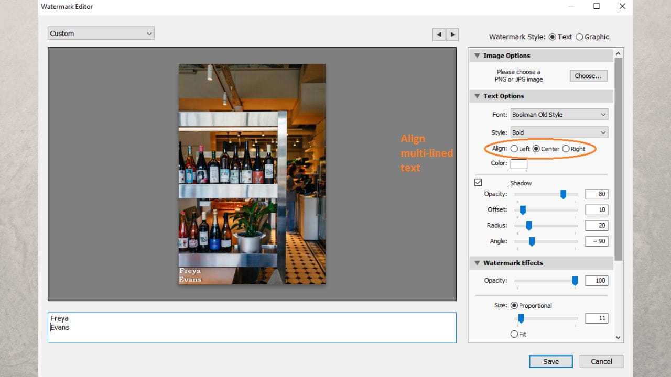The image size is (671, 377).
Task: Click the Shadow Angle slider handle
Action: pyautogui.click(x=532, y=241)
